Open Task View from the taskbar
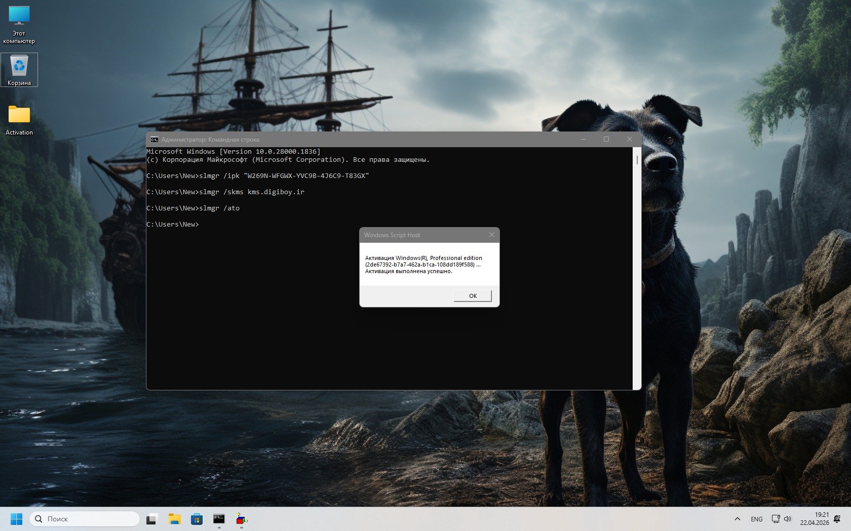 point(152,519)
